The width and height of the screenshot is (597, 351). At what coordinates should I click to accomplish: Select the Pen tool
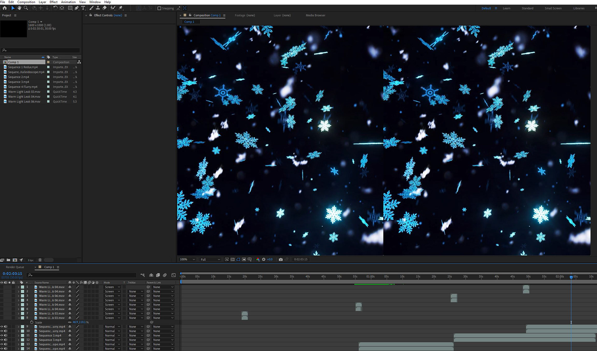[x=76, y=8]
